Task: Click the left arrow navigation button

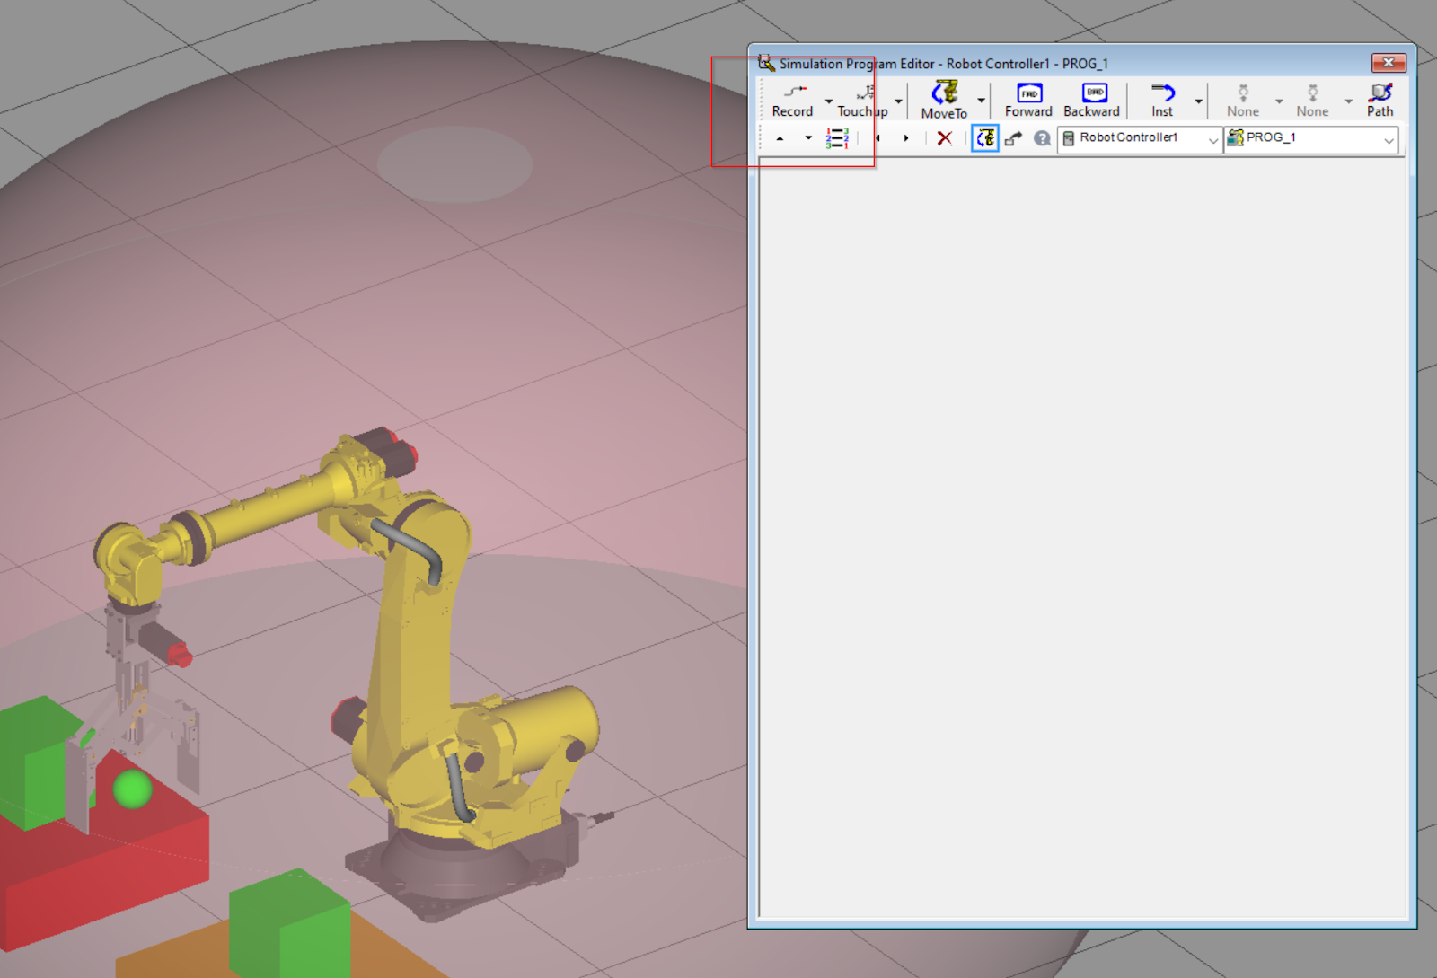Action: [x=877, y=138]
